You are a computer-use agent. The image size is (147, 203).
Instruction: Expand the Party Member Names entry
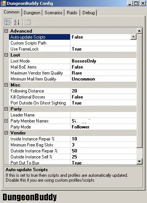click(x=6, y=121)
